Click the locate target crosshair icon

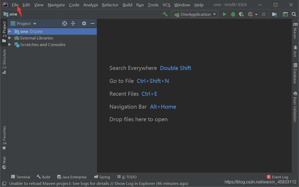tap(65, 23)
